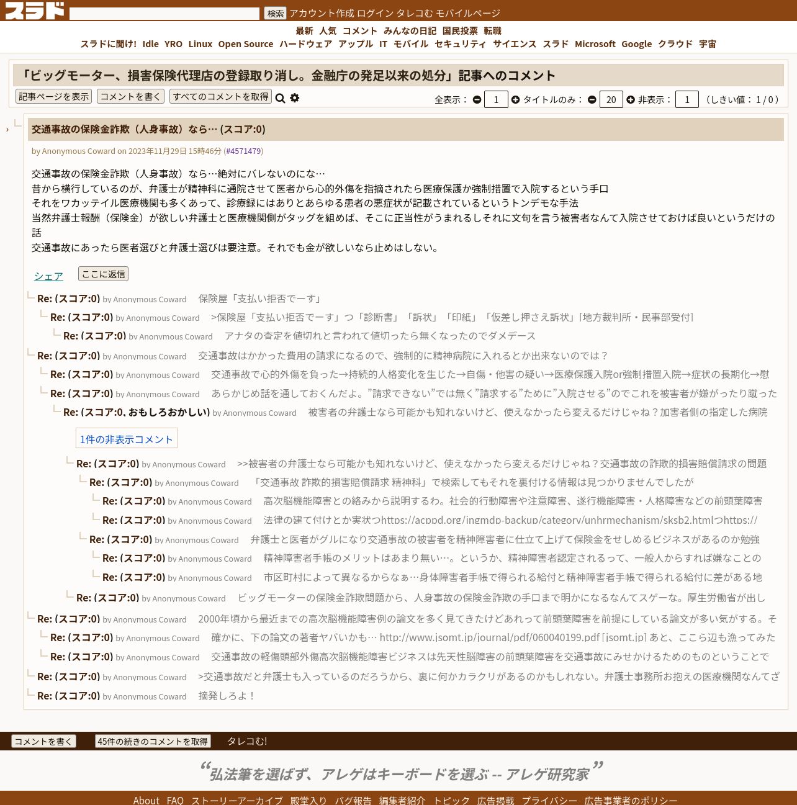Open the YRO topic

pyautogui.click(x=174, y=44)
